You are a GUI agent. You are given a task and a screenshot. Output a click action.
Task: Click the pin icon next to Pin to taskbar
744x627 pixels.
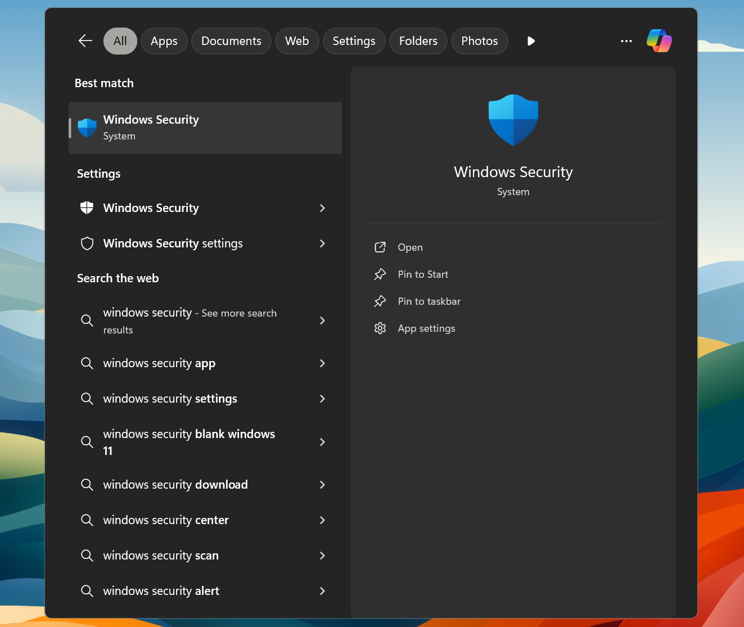380,301
